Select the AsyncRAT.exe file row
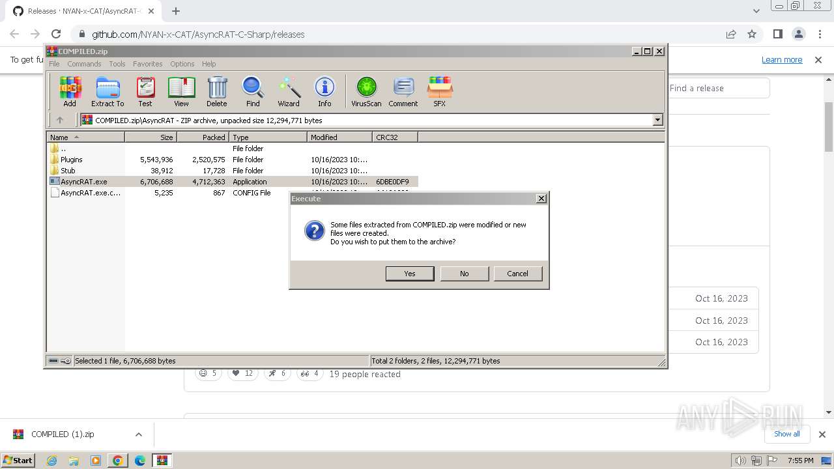Image resolution: width=834 pixels, height=469 pixels. [x=233, y=182]
